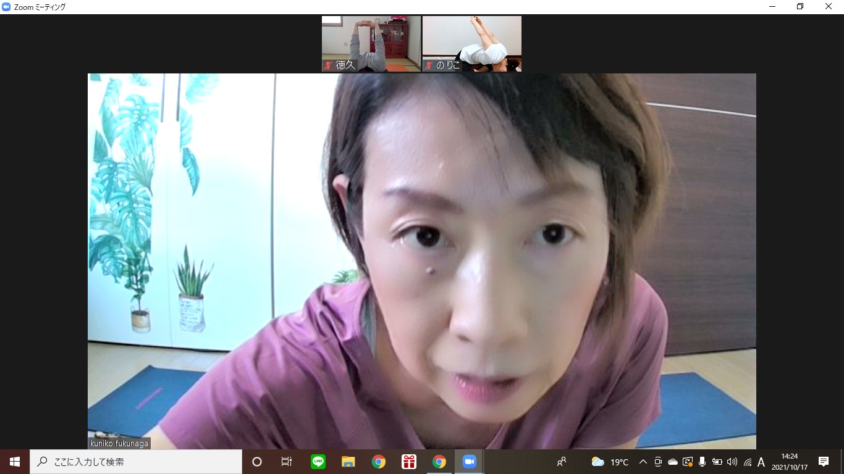Minimize the Zoom meeting window
This screenshot has width=844, height=474.
(x=772, y=7)
